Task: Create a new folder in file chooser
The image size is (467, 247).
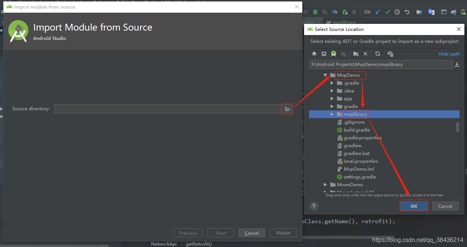Action: point(356,54)
